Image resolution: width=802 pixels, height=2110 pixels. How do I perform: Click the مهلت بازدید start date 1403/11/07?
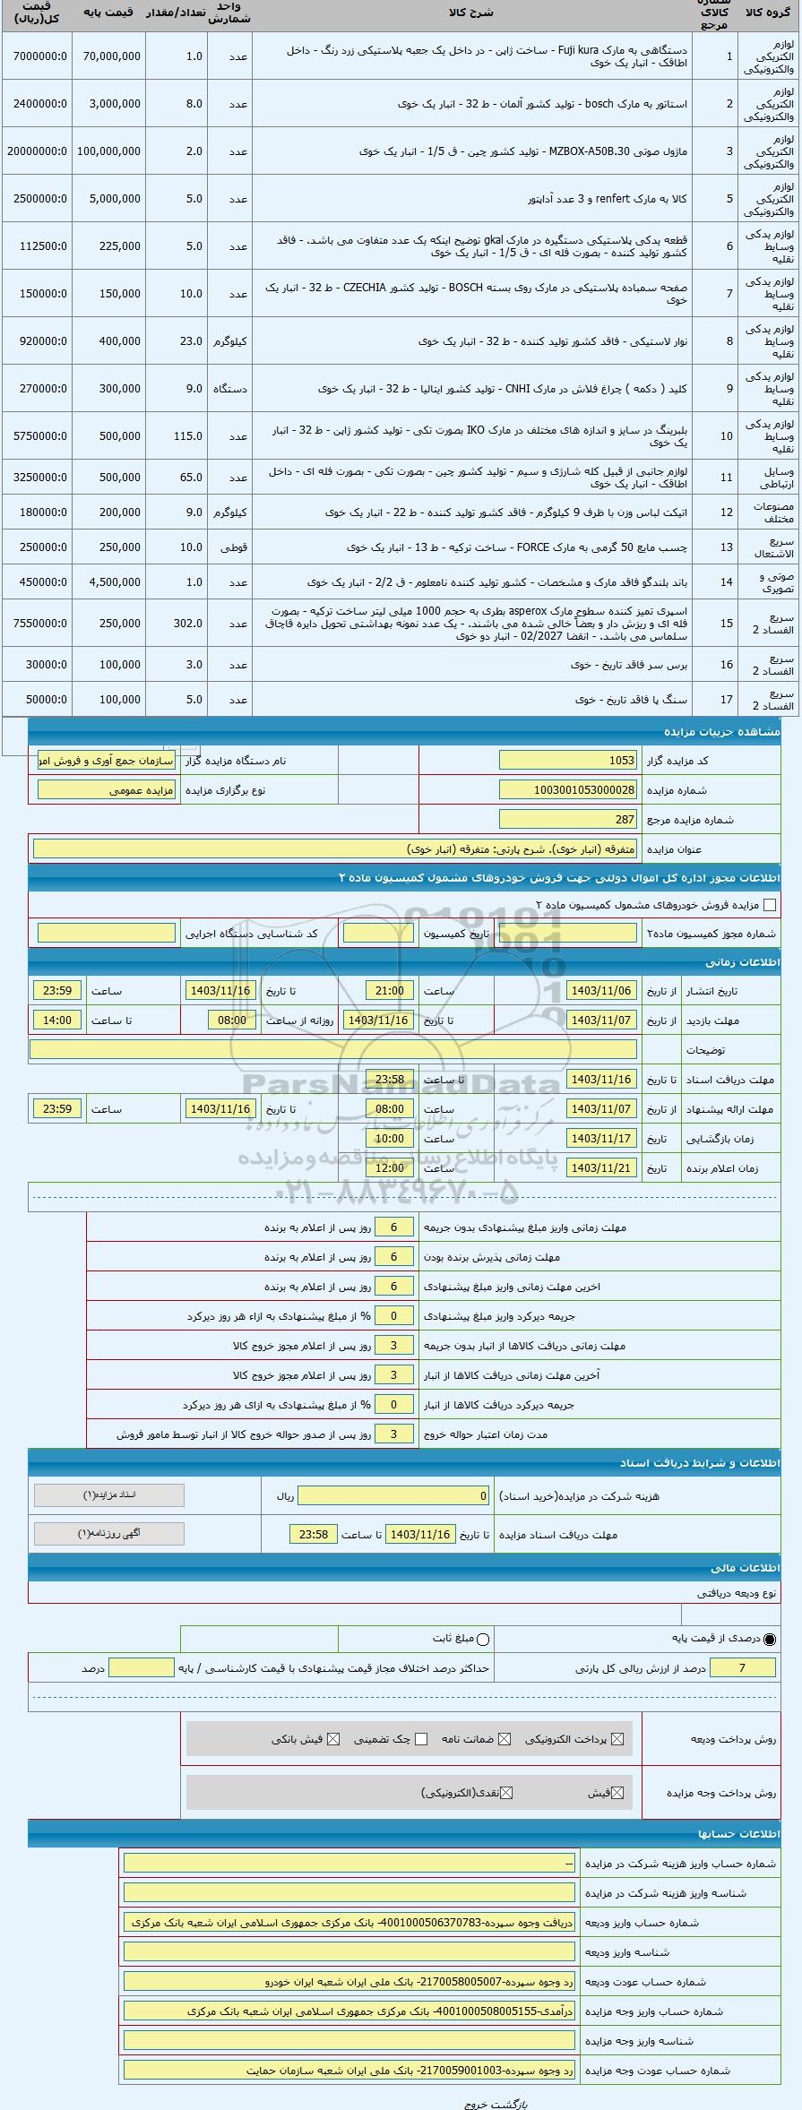pyautogui.click(x=601, y=1021)
